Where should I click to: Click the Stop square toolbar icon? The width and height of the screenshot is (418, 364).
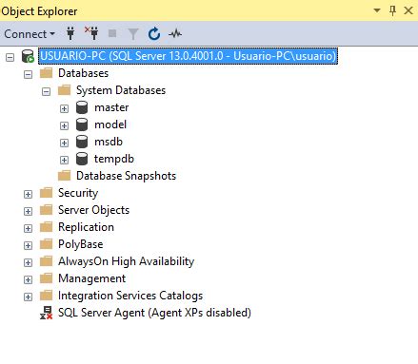tap(112, 33)
